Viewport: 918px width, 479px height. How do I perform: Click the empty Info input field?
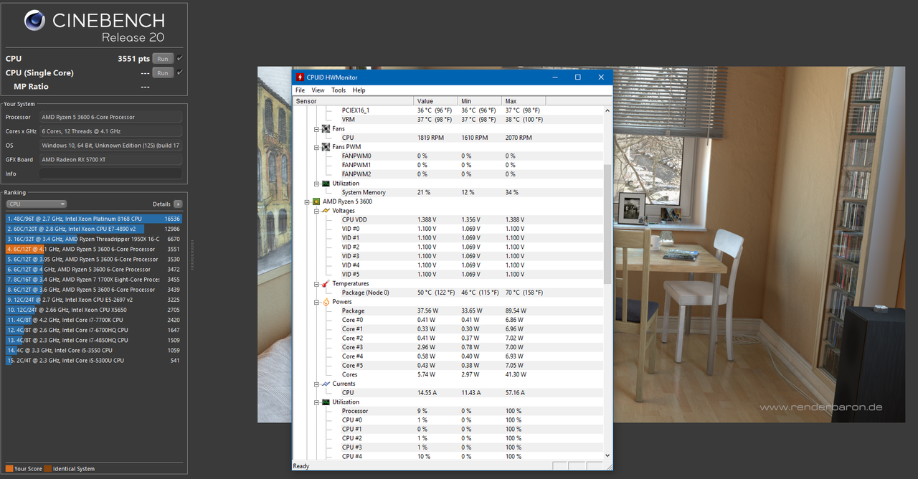click(x=110, y=174)
